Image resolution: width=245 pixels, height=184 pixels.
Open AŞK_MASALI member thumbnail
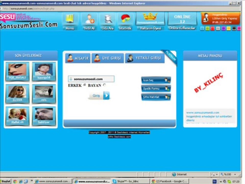point(17,72)
